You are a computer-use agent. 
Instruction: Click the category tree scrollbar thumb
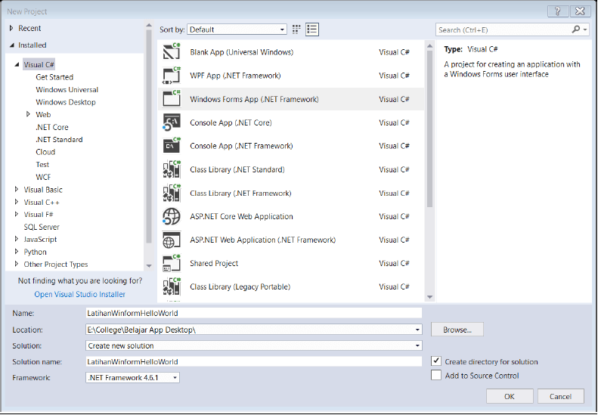click(149, 136)
